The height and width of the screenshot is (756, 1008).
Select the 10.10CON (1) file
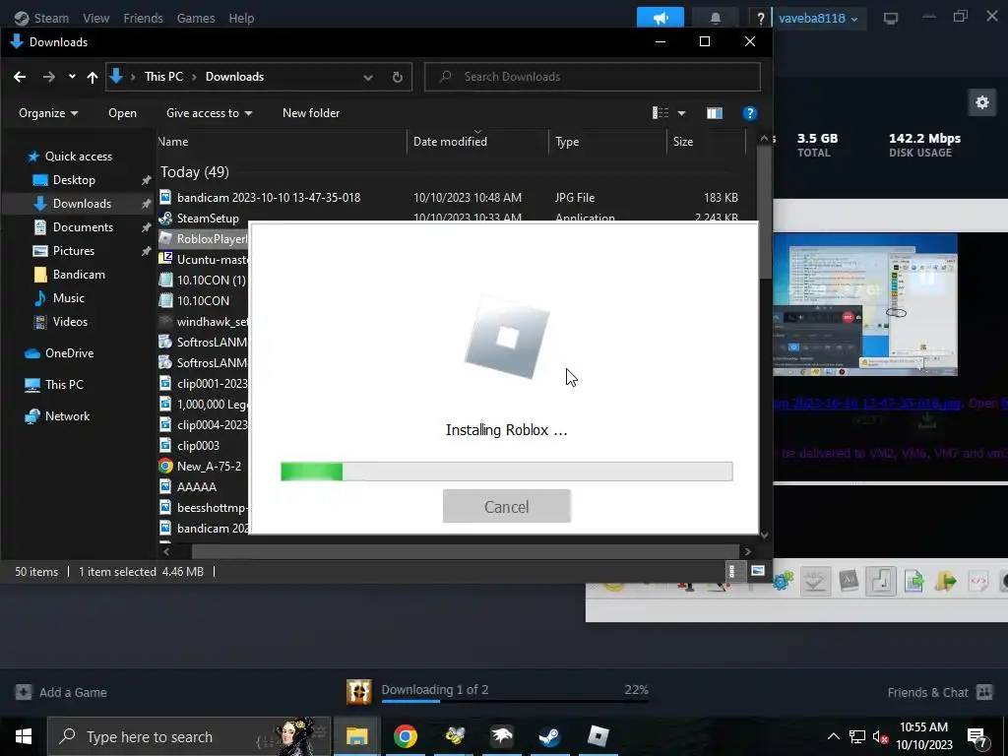click(212, 281)
